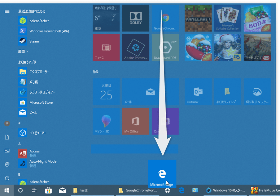Open 3D ビューアー app

click(32, 133)
